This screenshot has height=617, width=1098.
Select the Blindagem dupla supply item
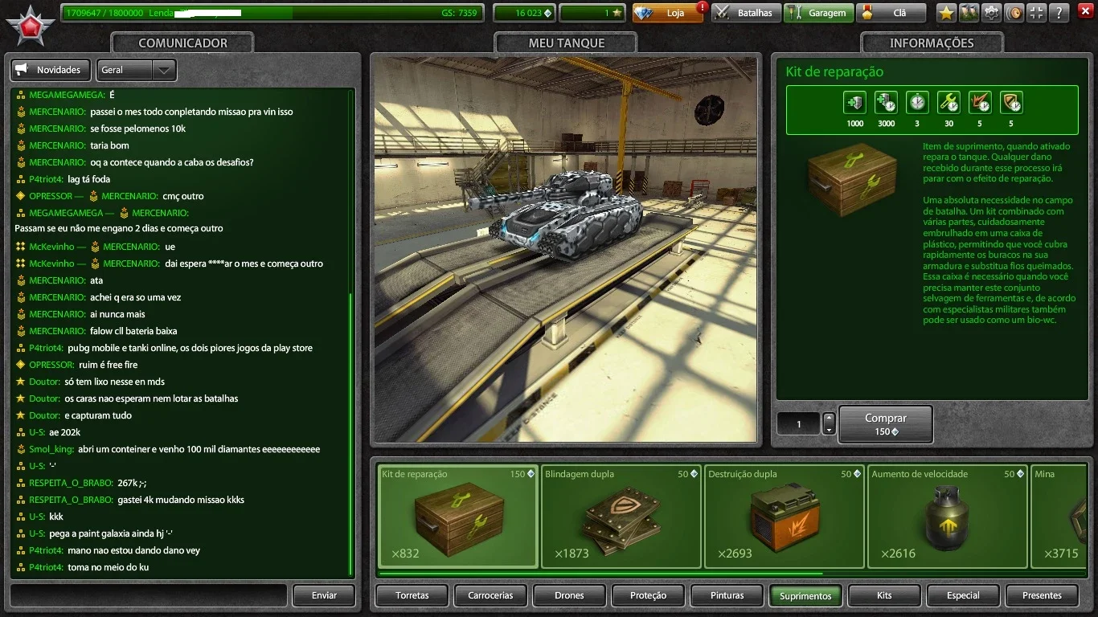[621, 517]
